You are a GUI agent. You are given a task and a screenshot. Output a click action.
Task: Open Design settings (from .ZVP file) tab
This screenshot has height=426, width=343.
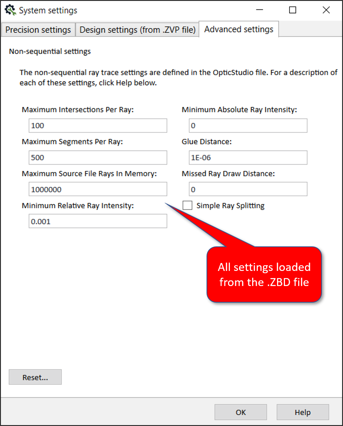pos(137,29)
